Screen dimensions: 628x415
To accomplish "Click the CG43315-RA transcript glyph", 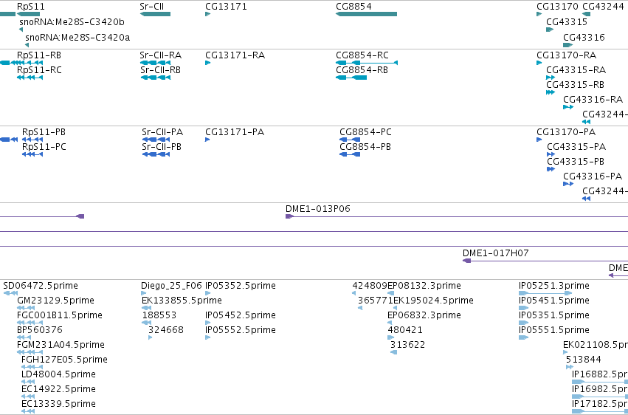I will pyautogui.click(x=551, y=78).
